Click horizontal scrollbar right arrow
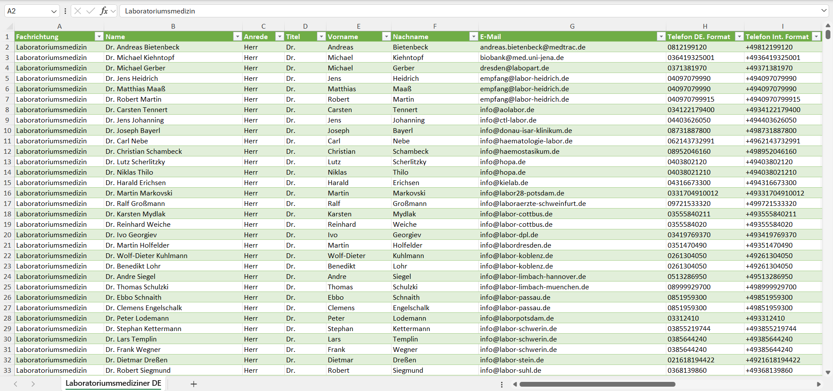Screen dimensions: 833x391 (x=819, y=384)
